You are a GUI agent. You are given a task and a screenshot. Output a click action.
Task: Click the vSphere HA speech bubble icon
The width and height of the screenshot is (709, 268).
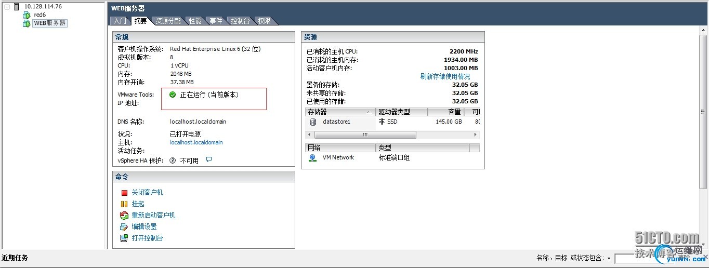[209, 160]
